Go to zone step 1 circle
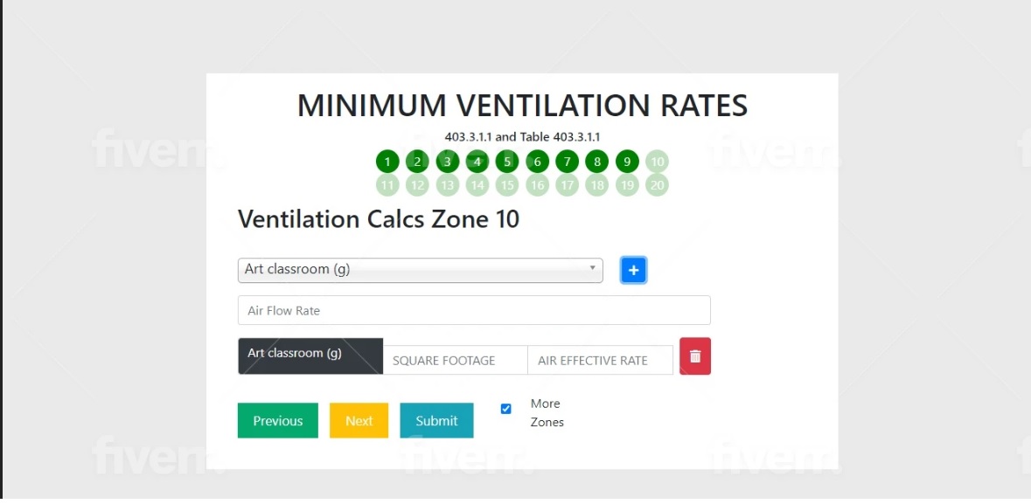 coord(387,161)
